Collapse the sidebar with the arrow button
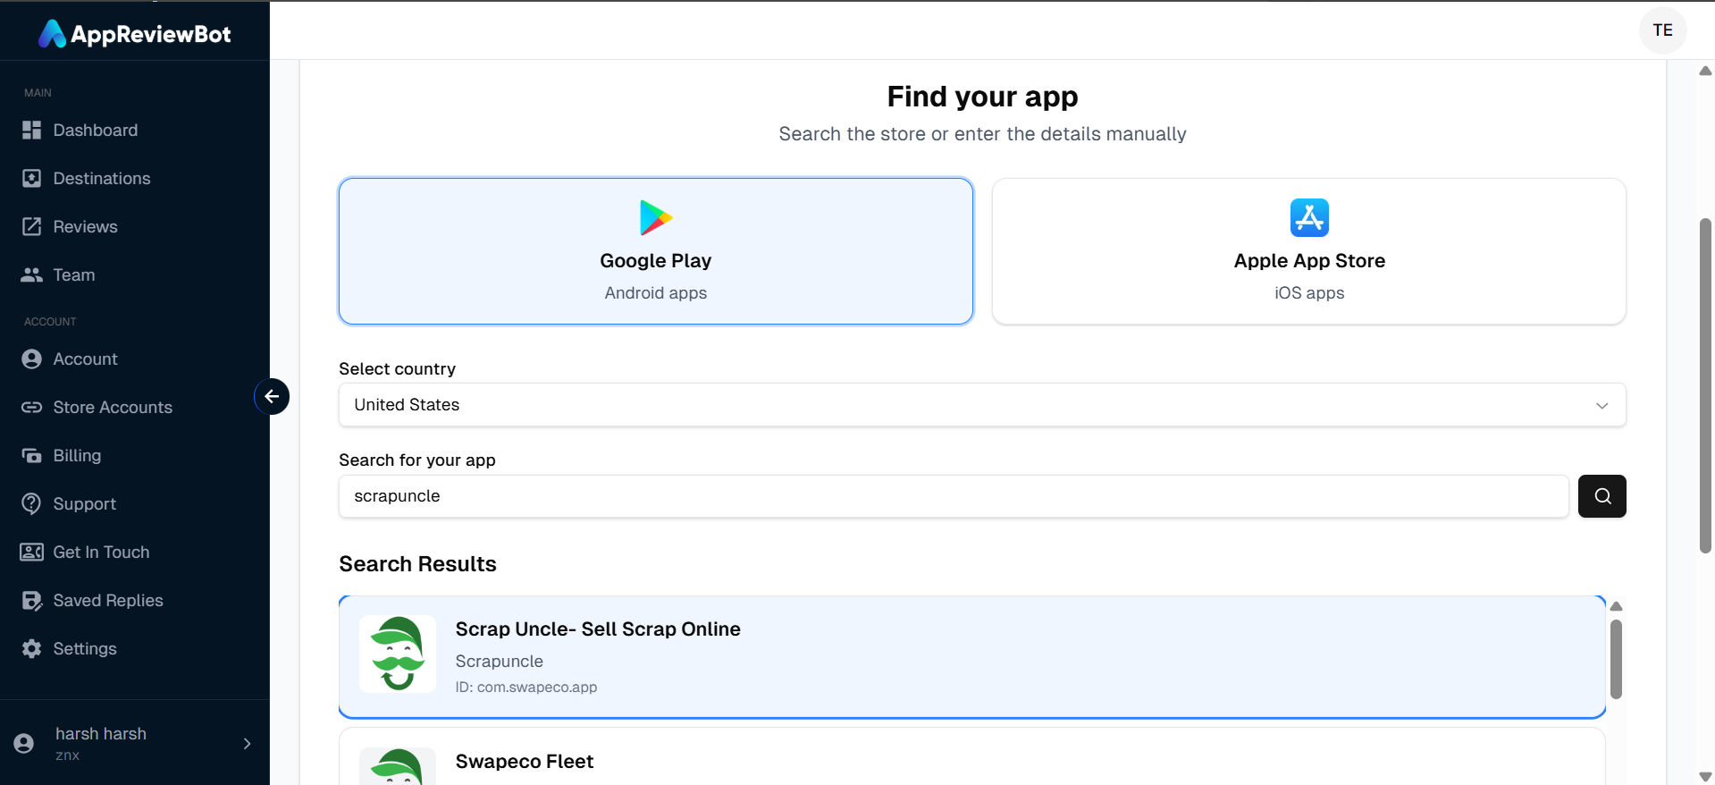The height and width of the screenshot is (785, 1715). (x=272, y=397)
